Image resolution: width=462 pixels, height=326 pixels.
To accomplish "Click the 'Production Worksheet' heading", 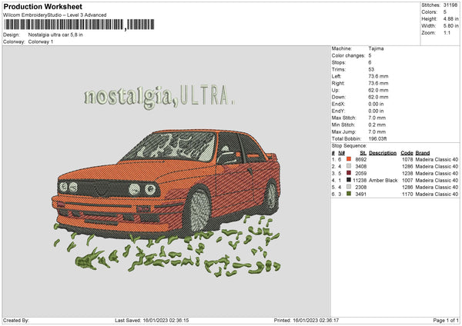I will 42,6.
